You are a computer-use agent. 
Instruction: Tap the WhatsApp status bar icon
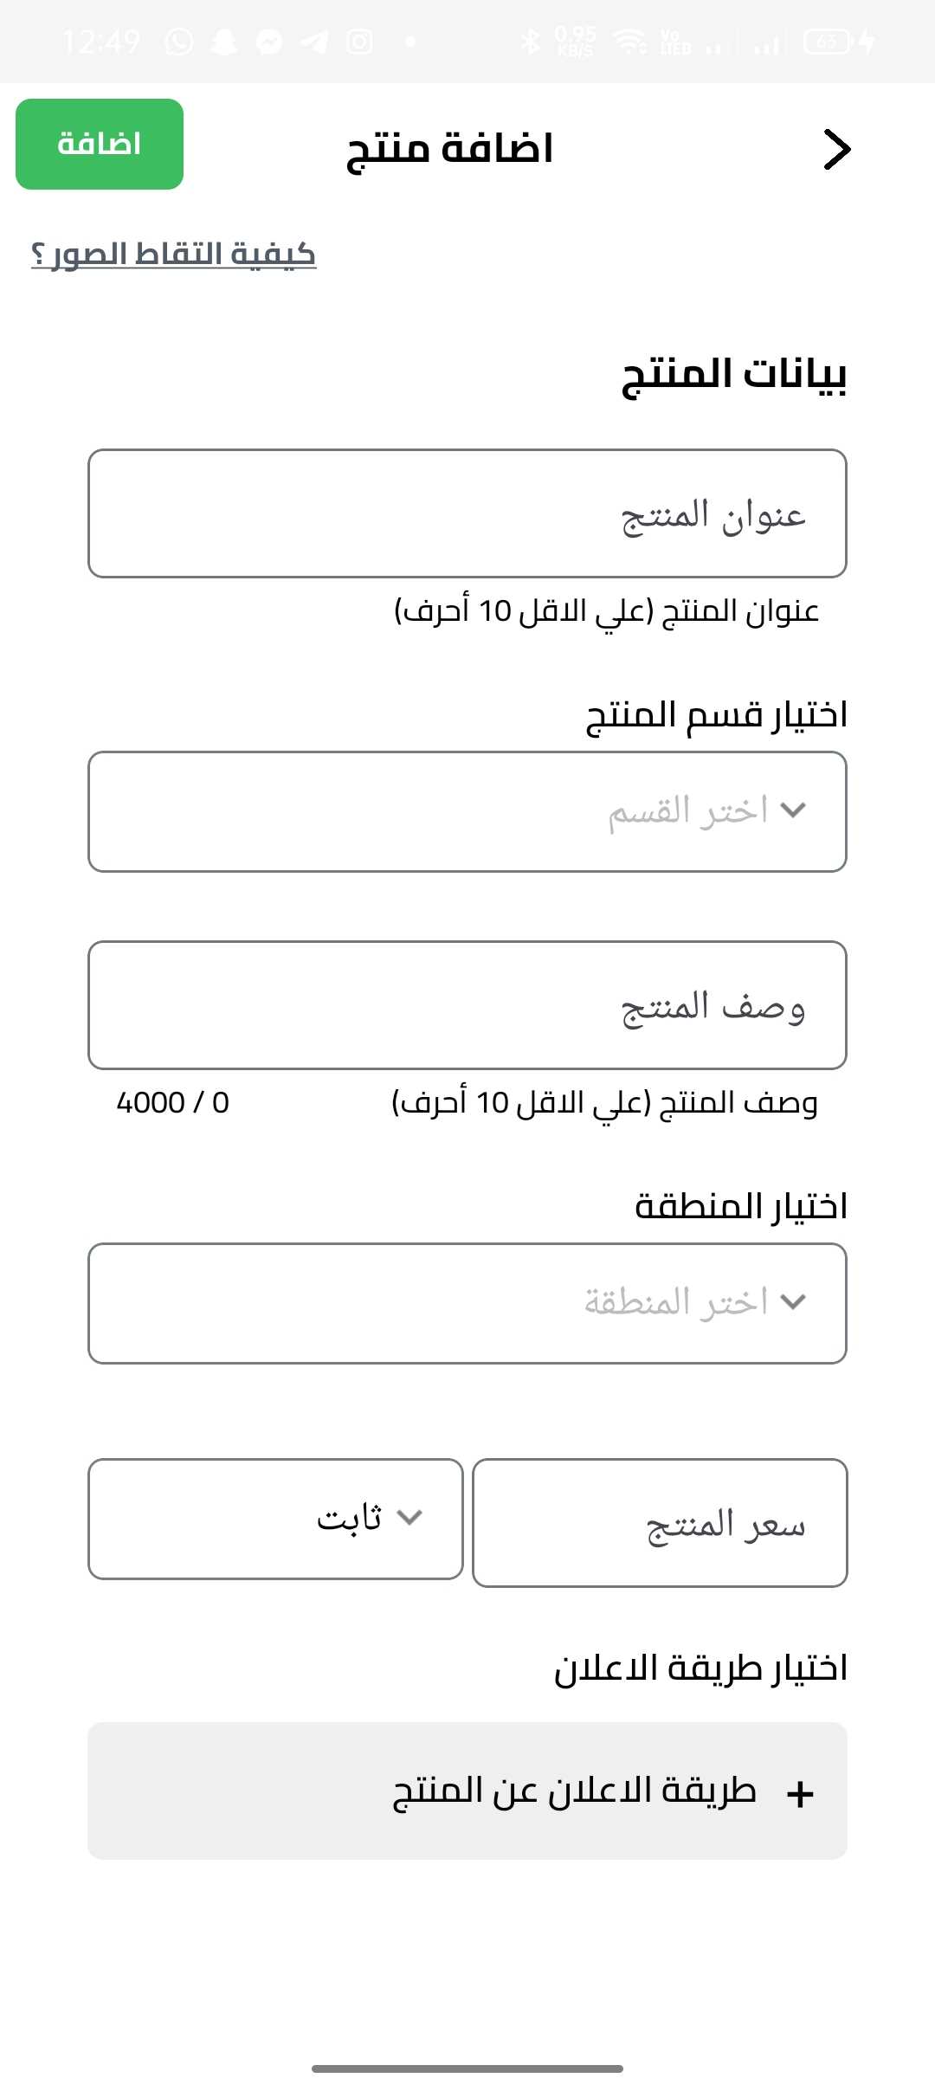(x=179, y=42)
